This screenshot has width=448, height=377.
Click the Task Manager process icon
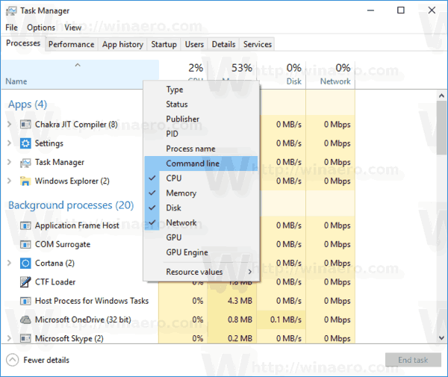[25, 163]
